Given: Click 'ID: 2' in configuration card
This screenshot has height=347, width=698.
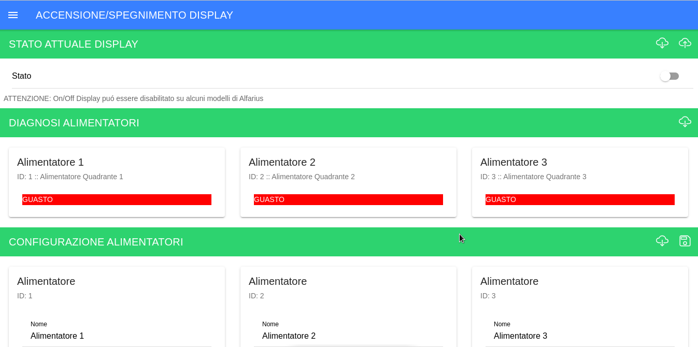Looking at the screenshot, I should pos(257,296).
